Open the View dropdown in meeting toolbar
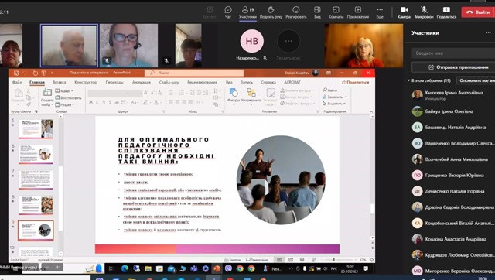Viewport: 495px width, 280px height. click(317, 12)
